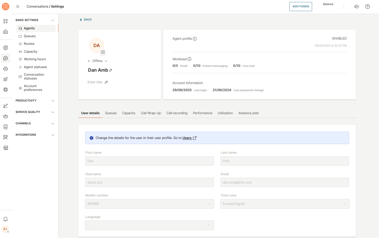Open the help question mark icon
This screenshot has height=238, width=379.
pyautogui.click(x=367, y=7)
